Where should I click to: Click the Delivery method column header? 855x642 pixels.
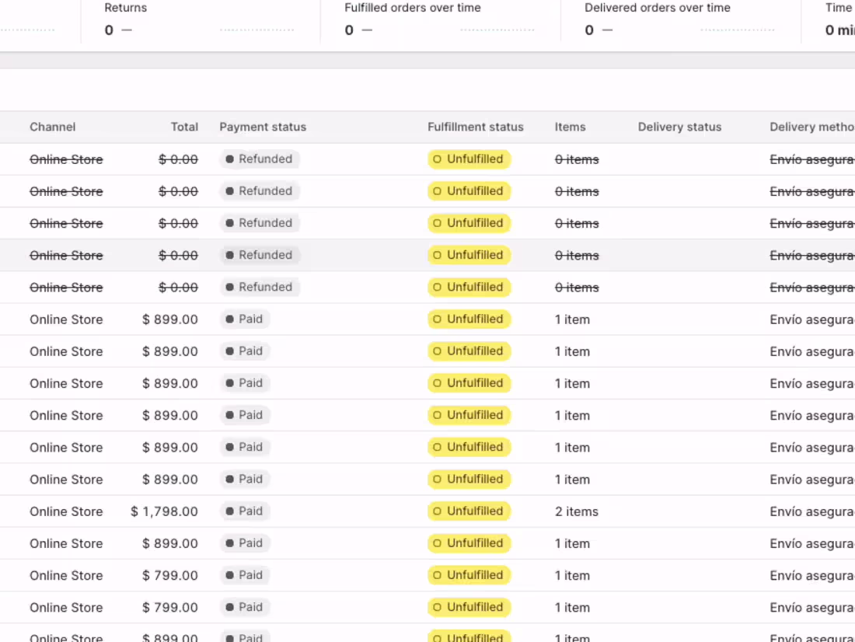[811, 127]
